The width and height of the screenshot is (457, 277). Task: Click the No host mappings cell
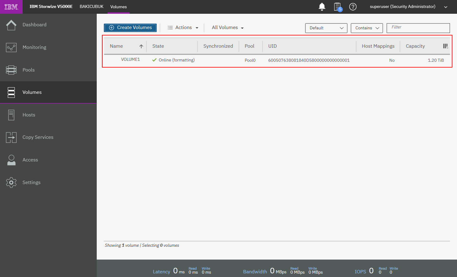(x=392, y=60)
